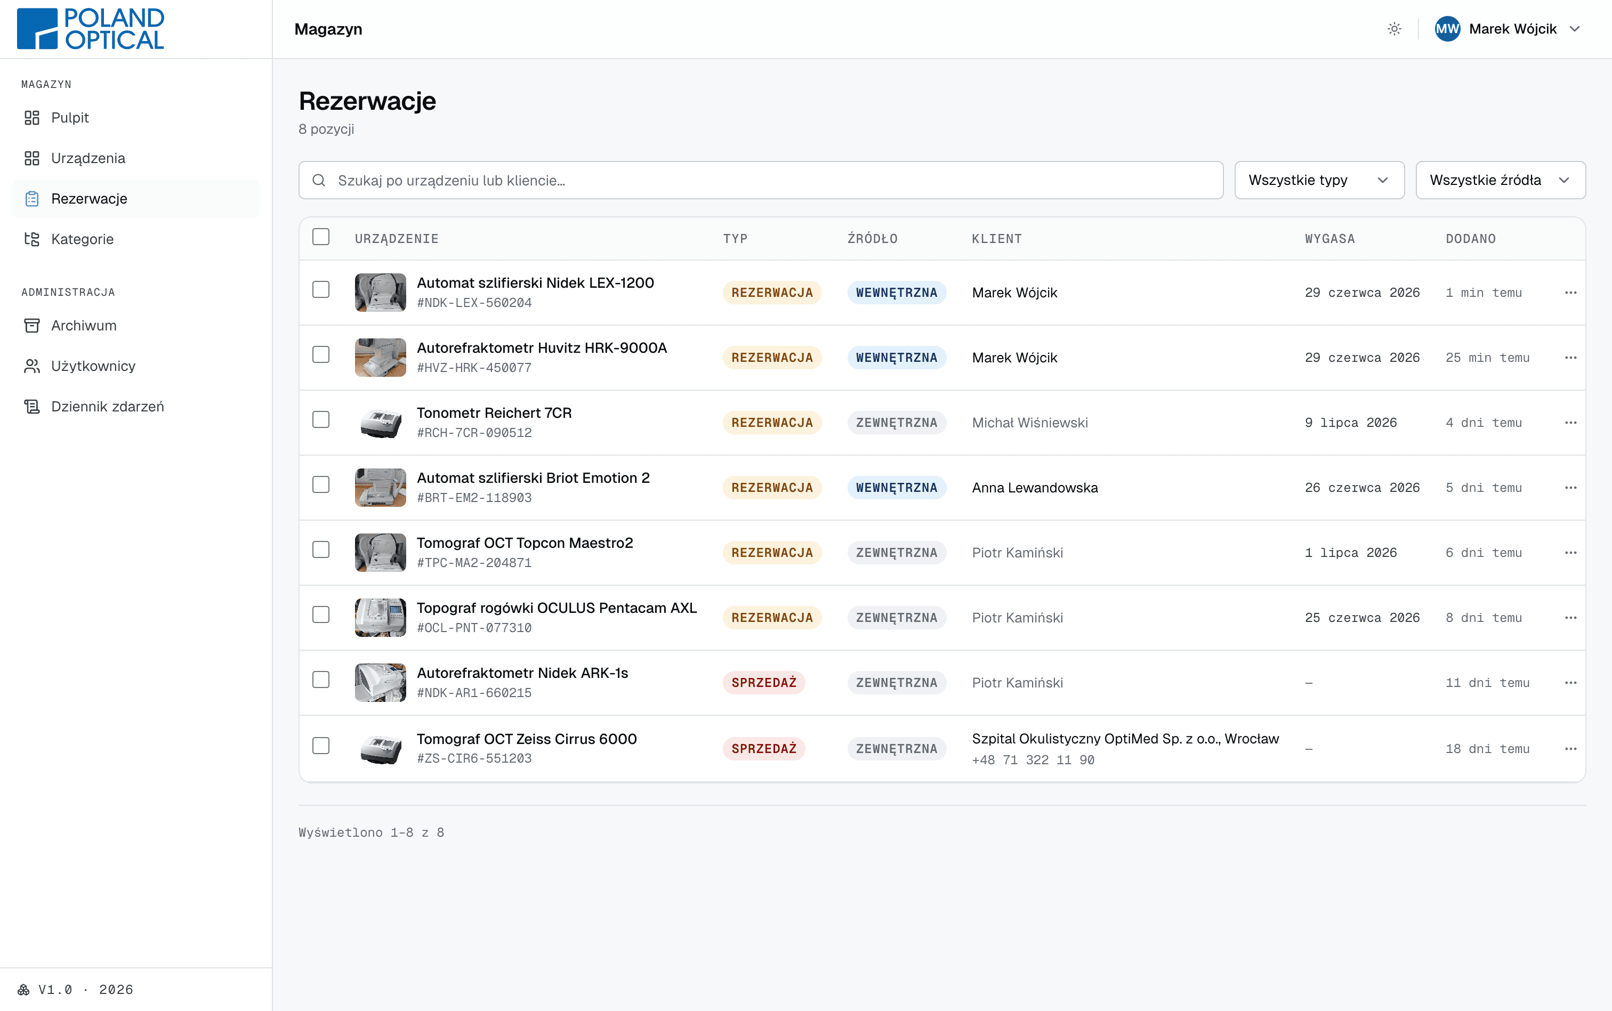The width and height of the screenshot is (1612, 1011).
Task: Click client Anna Lewandowska
Action: pyautogui.click(x=1035, y=488)
